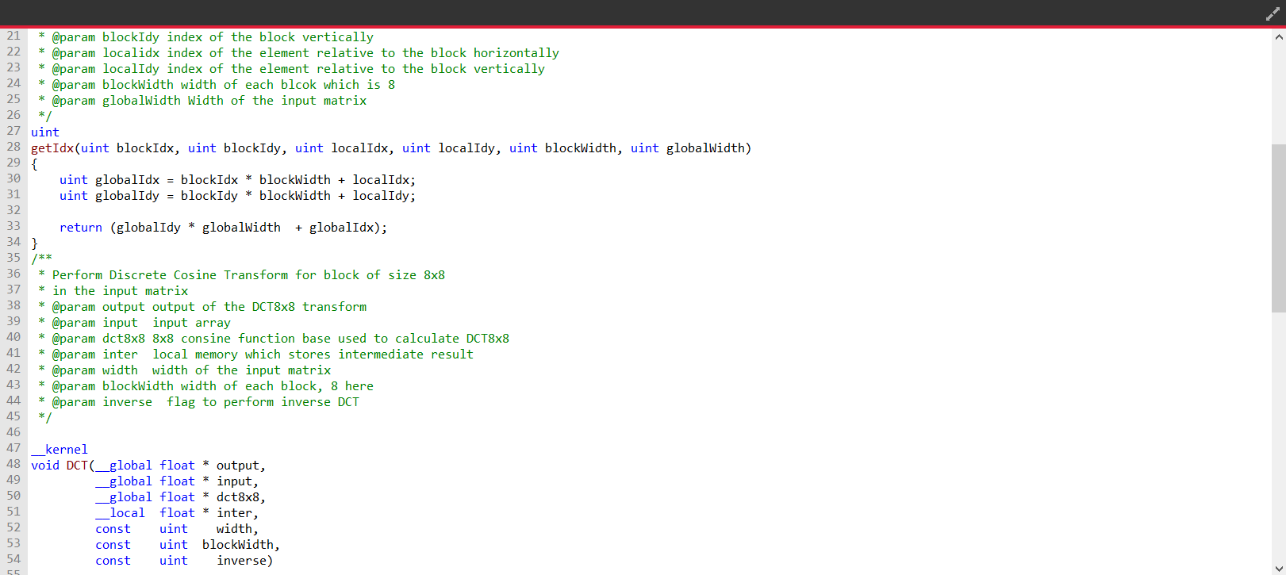Click the 'inverse)' parameter on line 54
This screenshot has height=575, width=1286.
pos(244,561)
